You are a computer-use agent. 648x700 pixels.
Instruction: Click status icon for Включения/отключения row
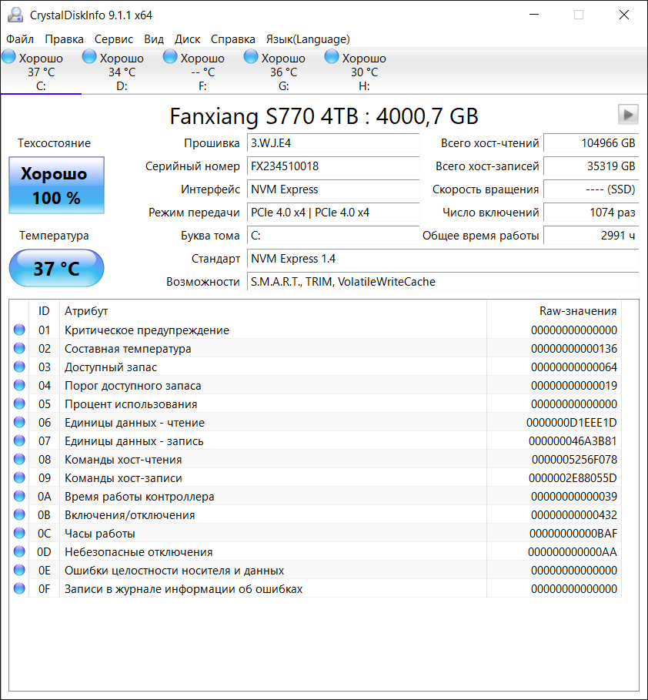point(19,514)
